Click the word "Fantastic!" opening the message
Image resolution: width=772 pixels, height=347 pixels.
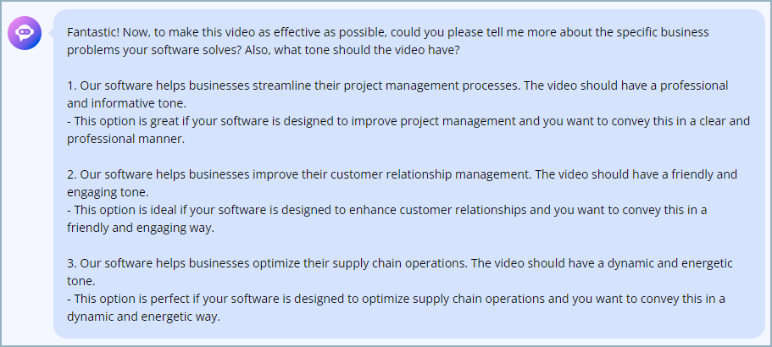click(93, 32)
